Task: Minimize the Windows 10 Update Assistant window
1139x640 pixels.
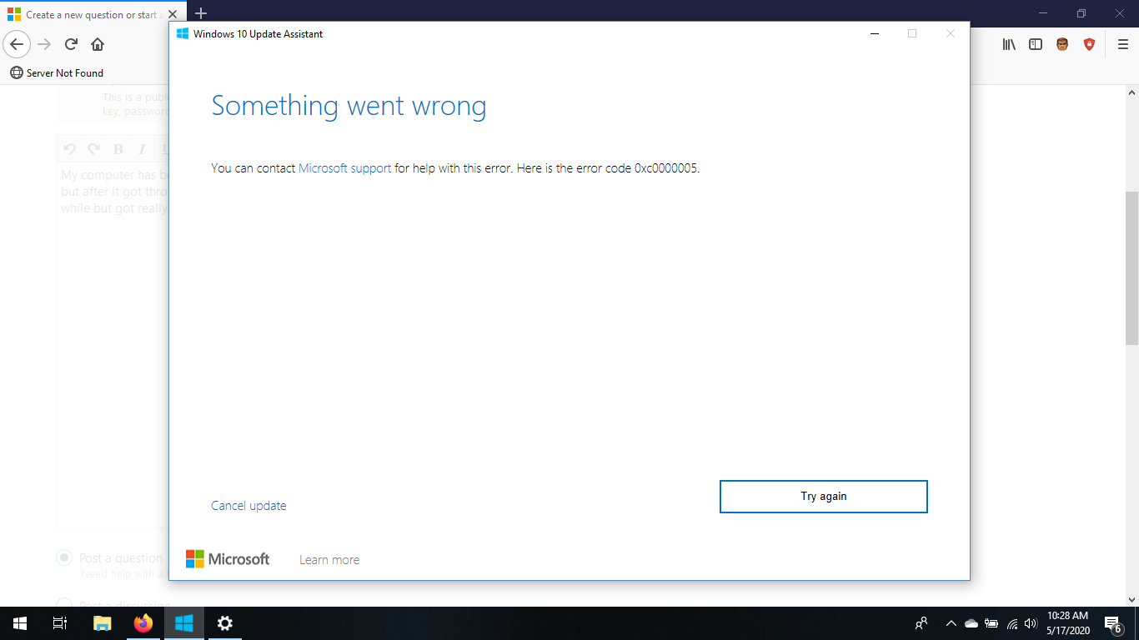Action: pos(875,34)
